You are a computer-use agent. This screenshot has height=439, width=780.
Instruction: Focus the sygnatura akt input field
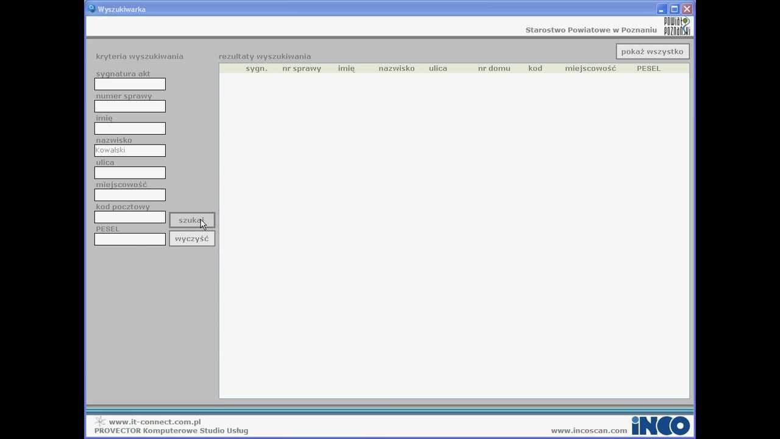coord(130,84)
